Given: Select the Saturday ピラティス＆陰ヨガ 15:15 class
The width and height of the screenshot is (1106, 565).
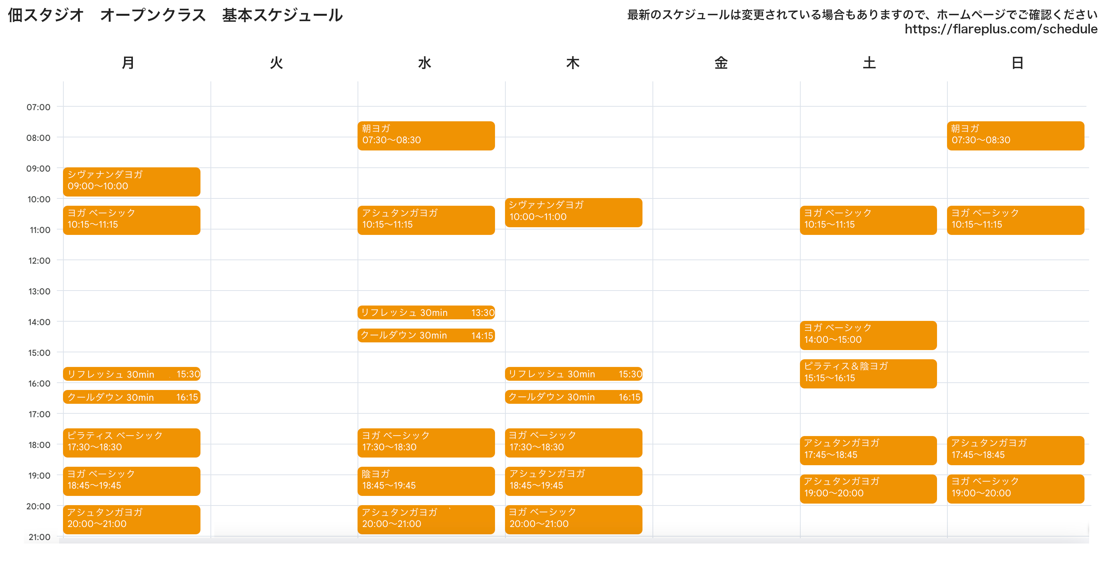Looking at the screenshot, I should tap(868, 373).
